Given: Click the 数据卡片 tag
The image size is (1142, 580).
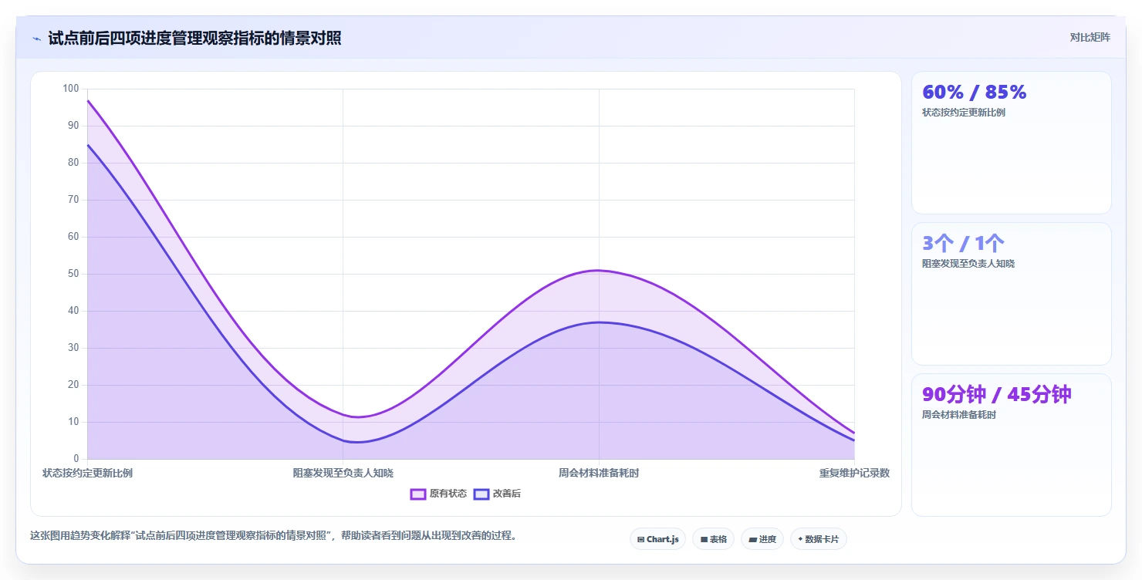Looking at the screenshot, I should [x=818, y=539].
